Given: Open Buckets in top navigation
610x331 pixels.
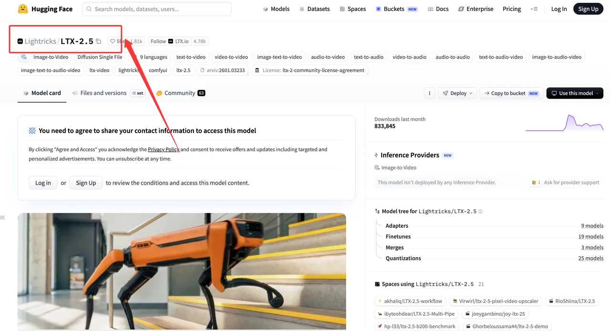Looking at the screenshot, I should click(396, 9).
